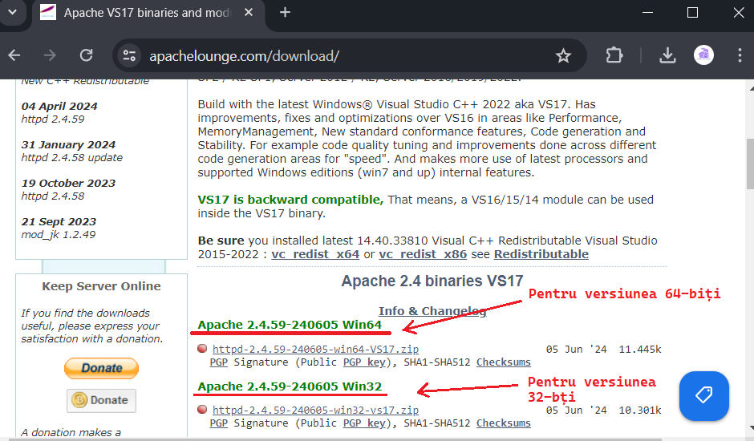Screen dimensions: 754x441
Task: Open Checksums link for the win64 build
Action: pyautogui.click(x=504, y=362)
